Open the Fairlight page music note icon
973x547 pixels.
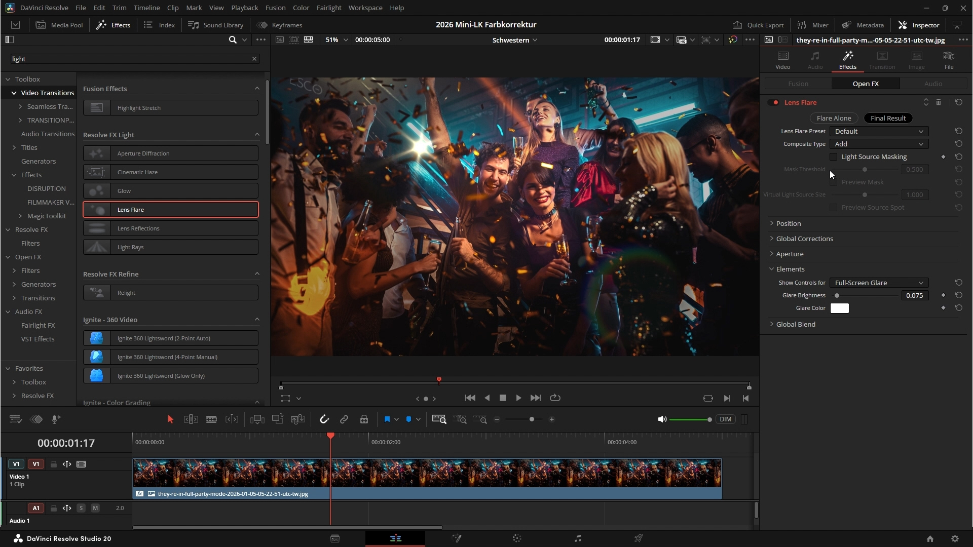coord(578,538)
